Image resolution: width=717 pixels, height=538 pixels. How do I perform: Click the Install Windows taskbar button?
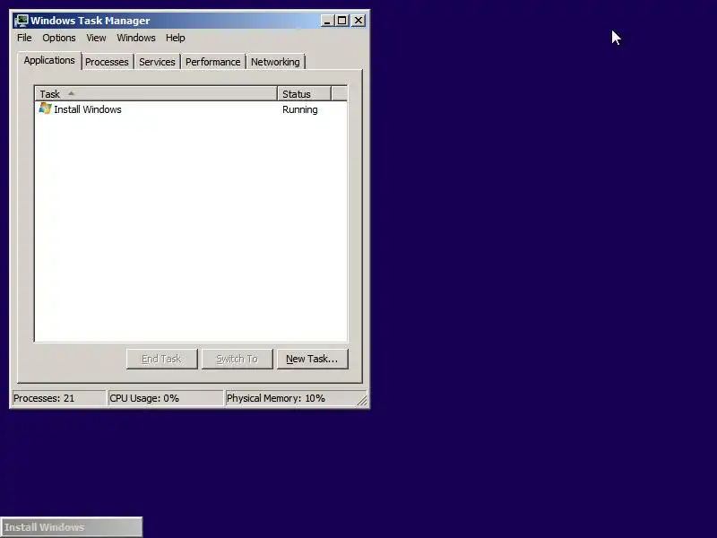pos(72,527)
